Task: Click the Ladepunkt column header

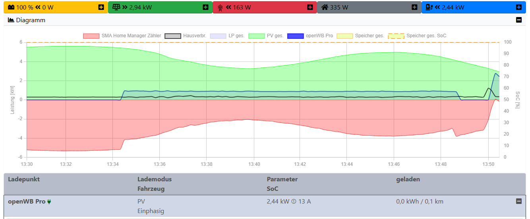Action: (x=24, y=179)
